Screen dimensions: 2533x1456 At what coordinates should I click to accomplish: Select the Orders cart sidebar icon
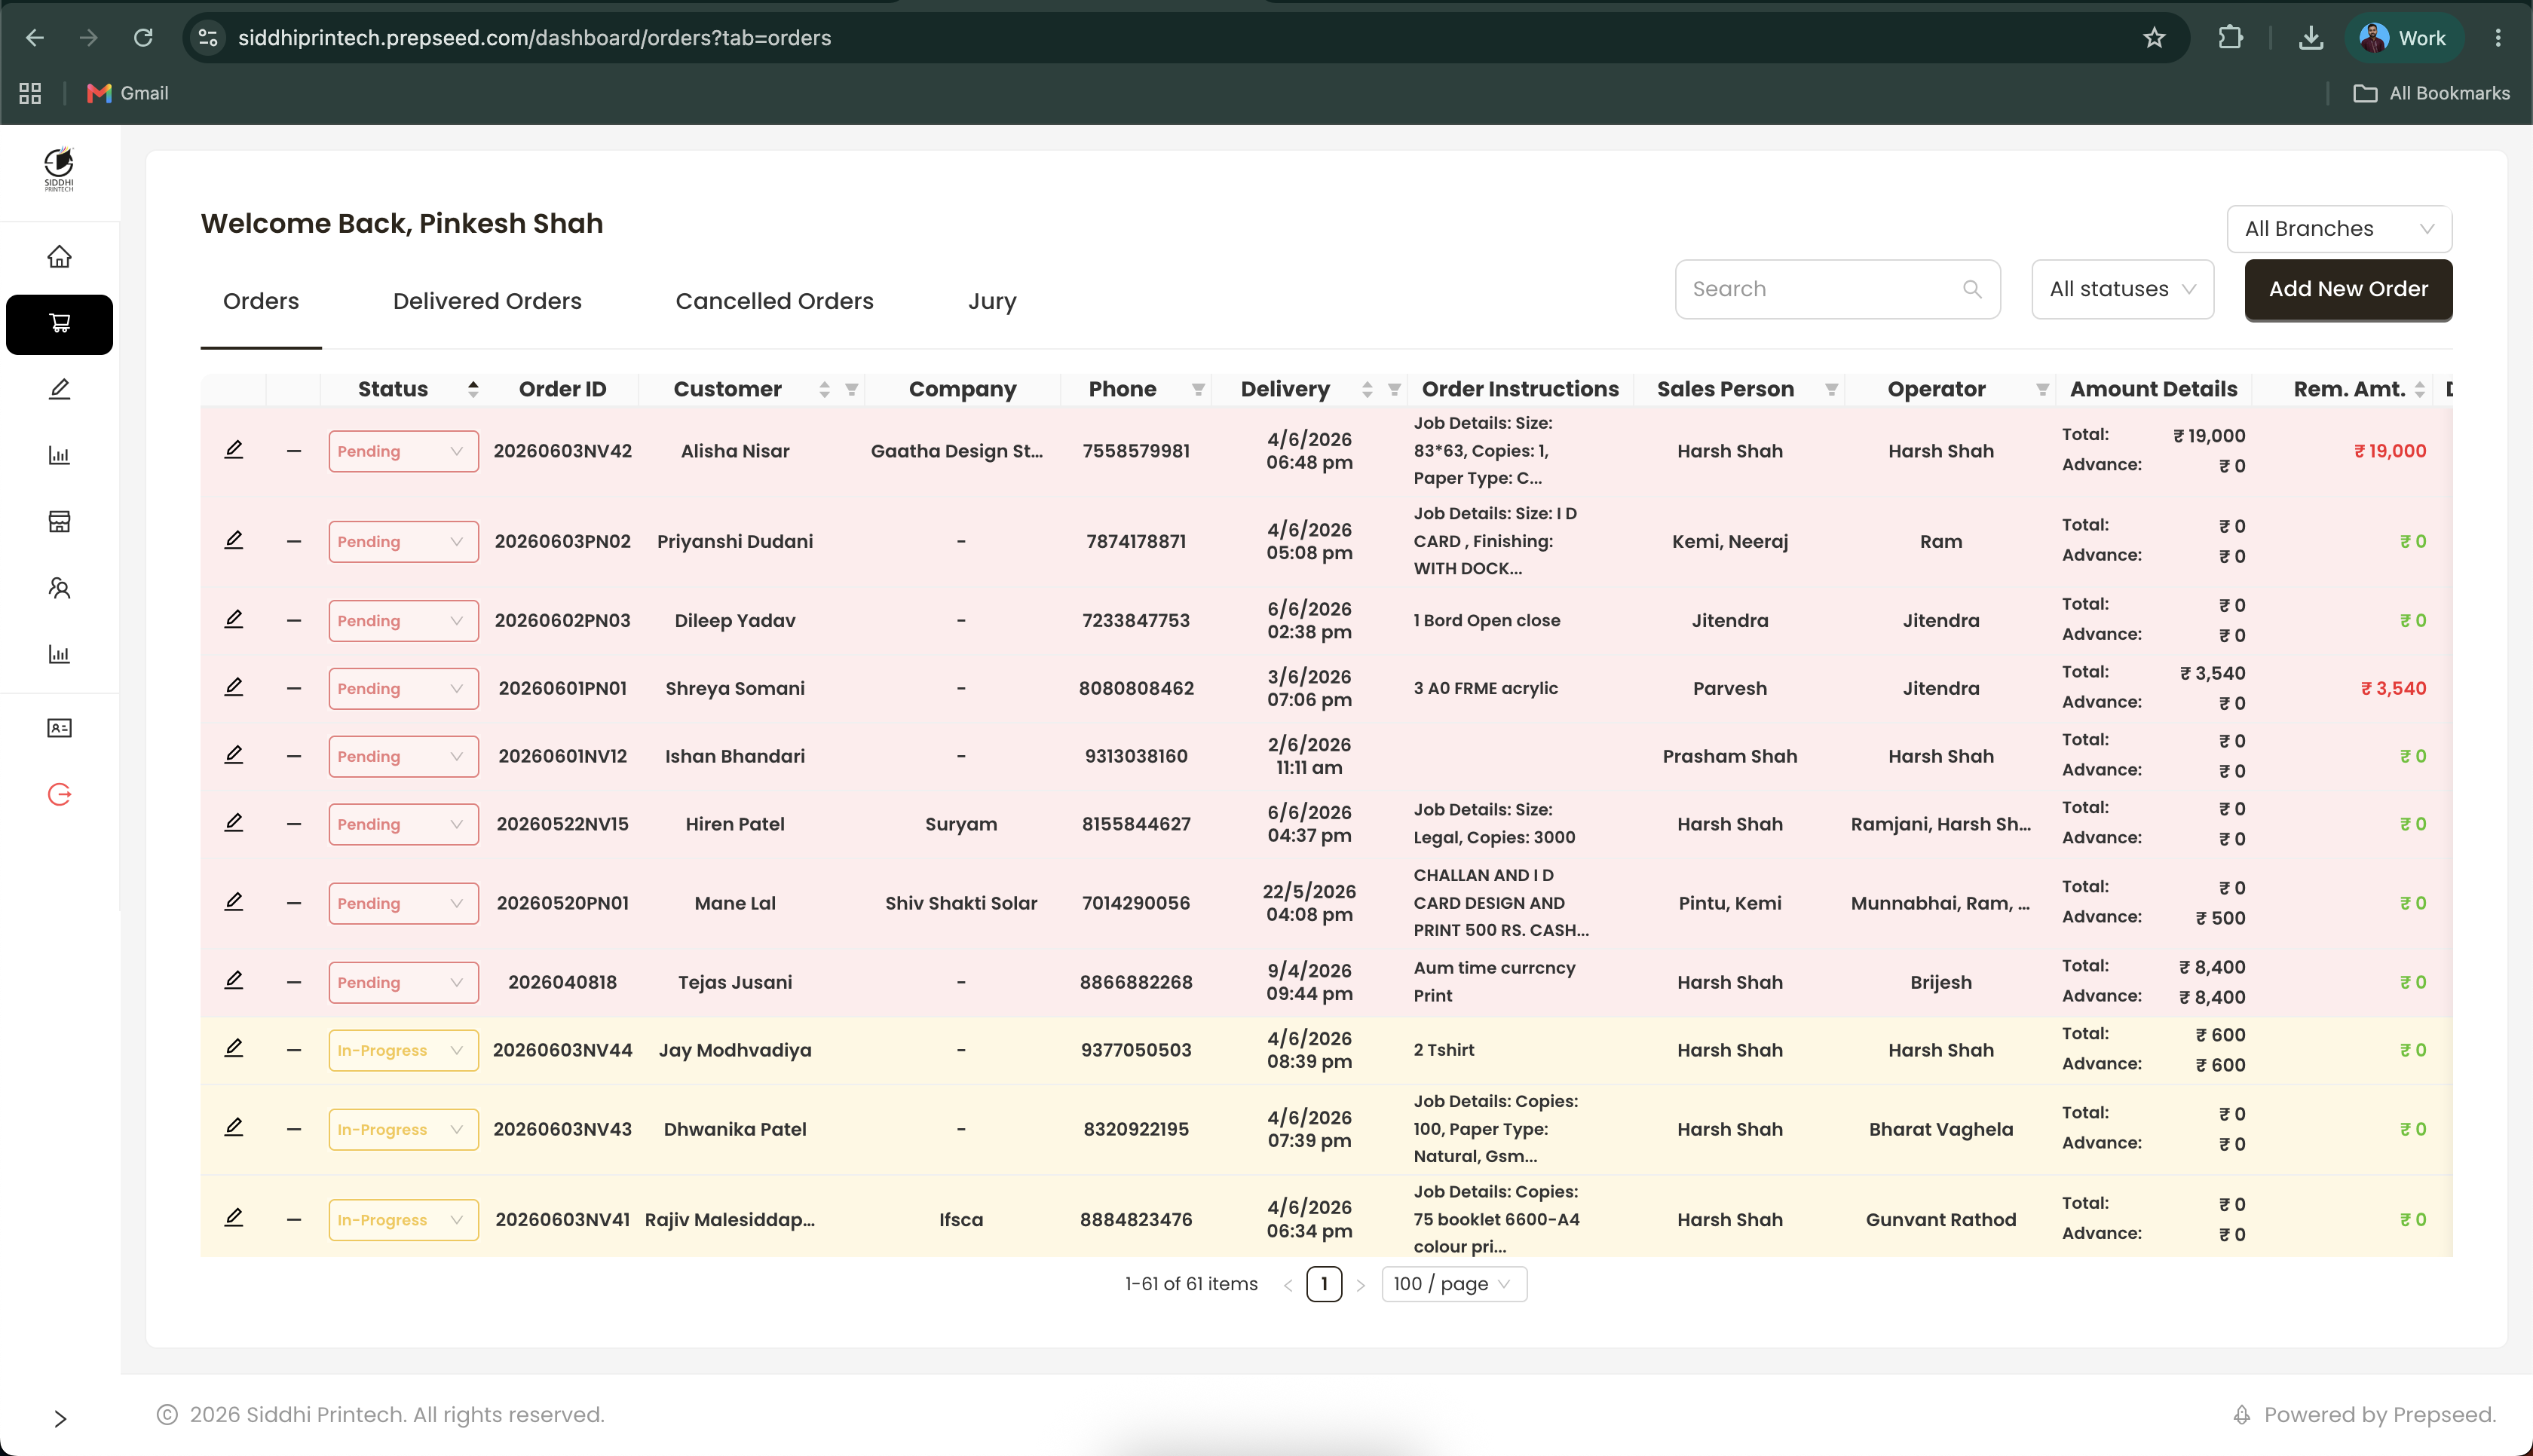tap(59, 324)
